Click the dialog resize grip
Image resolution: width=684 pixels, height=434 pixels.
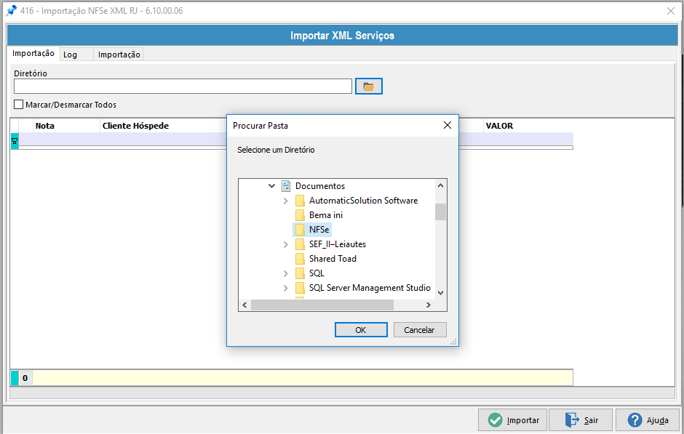click(x=453, y=342)
